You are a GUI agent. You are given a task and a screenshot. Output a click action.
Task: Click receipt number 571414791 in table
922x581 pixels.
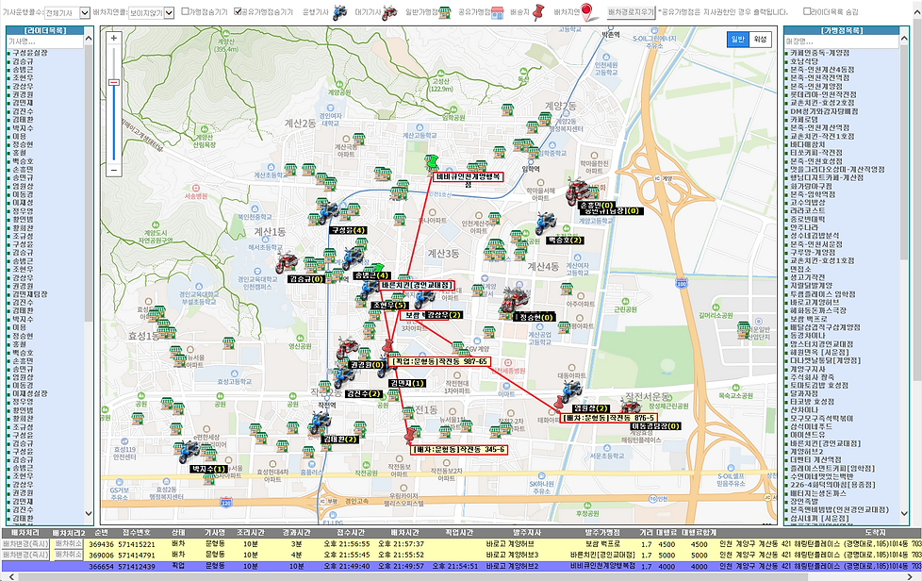(137, 555)
